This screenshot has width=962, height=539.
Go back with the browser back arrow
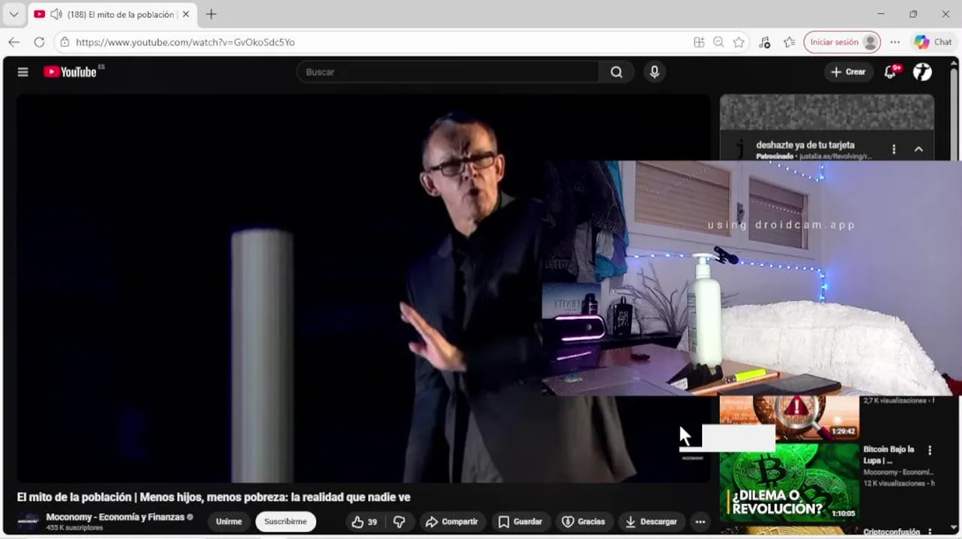point(14,42)
